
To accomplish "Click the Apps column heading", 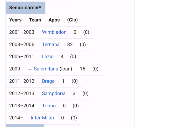I will [54, 20].
